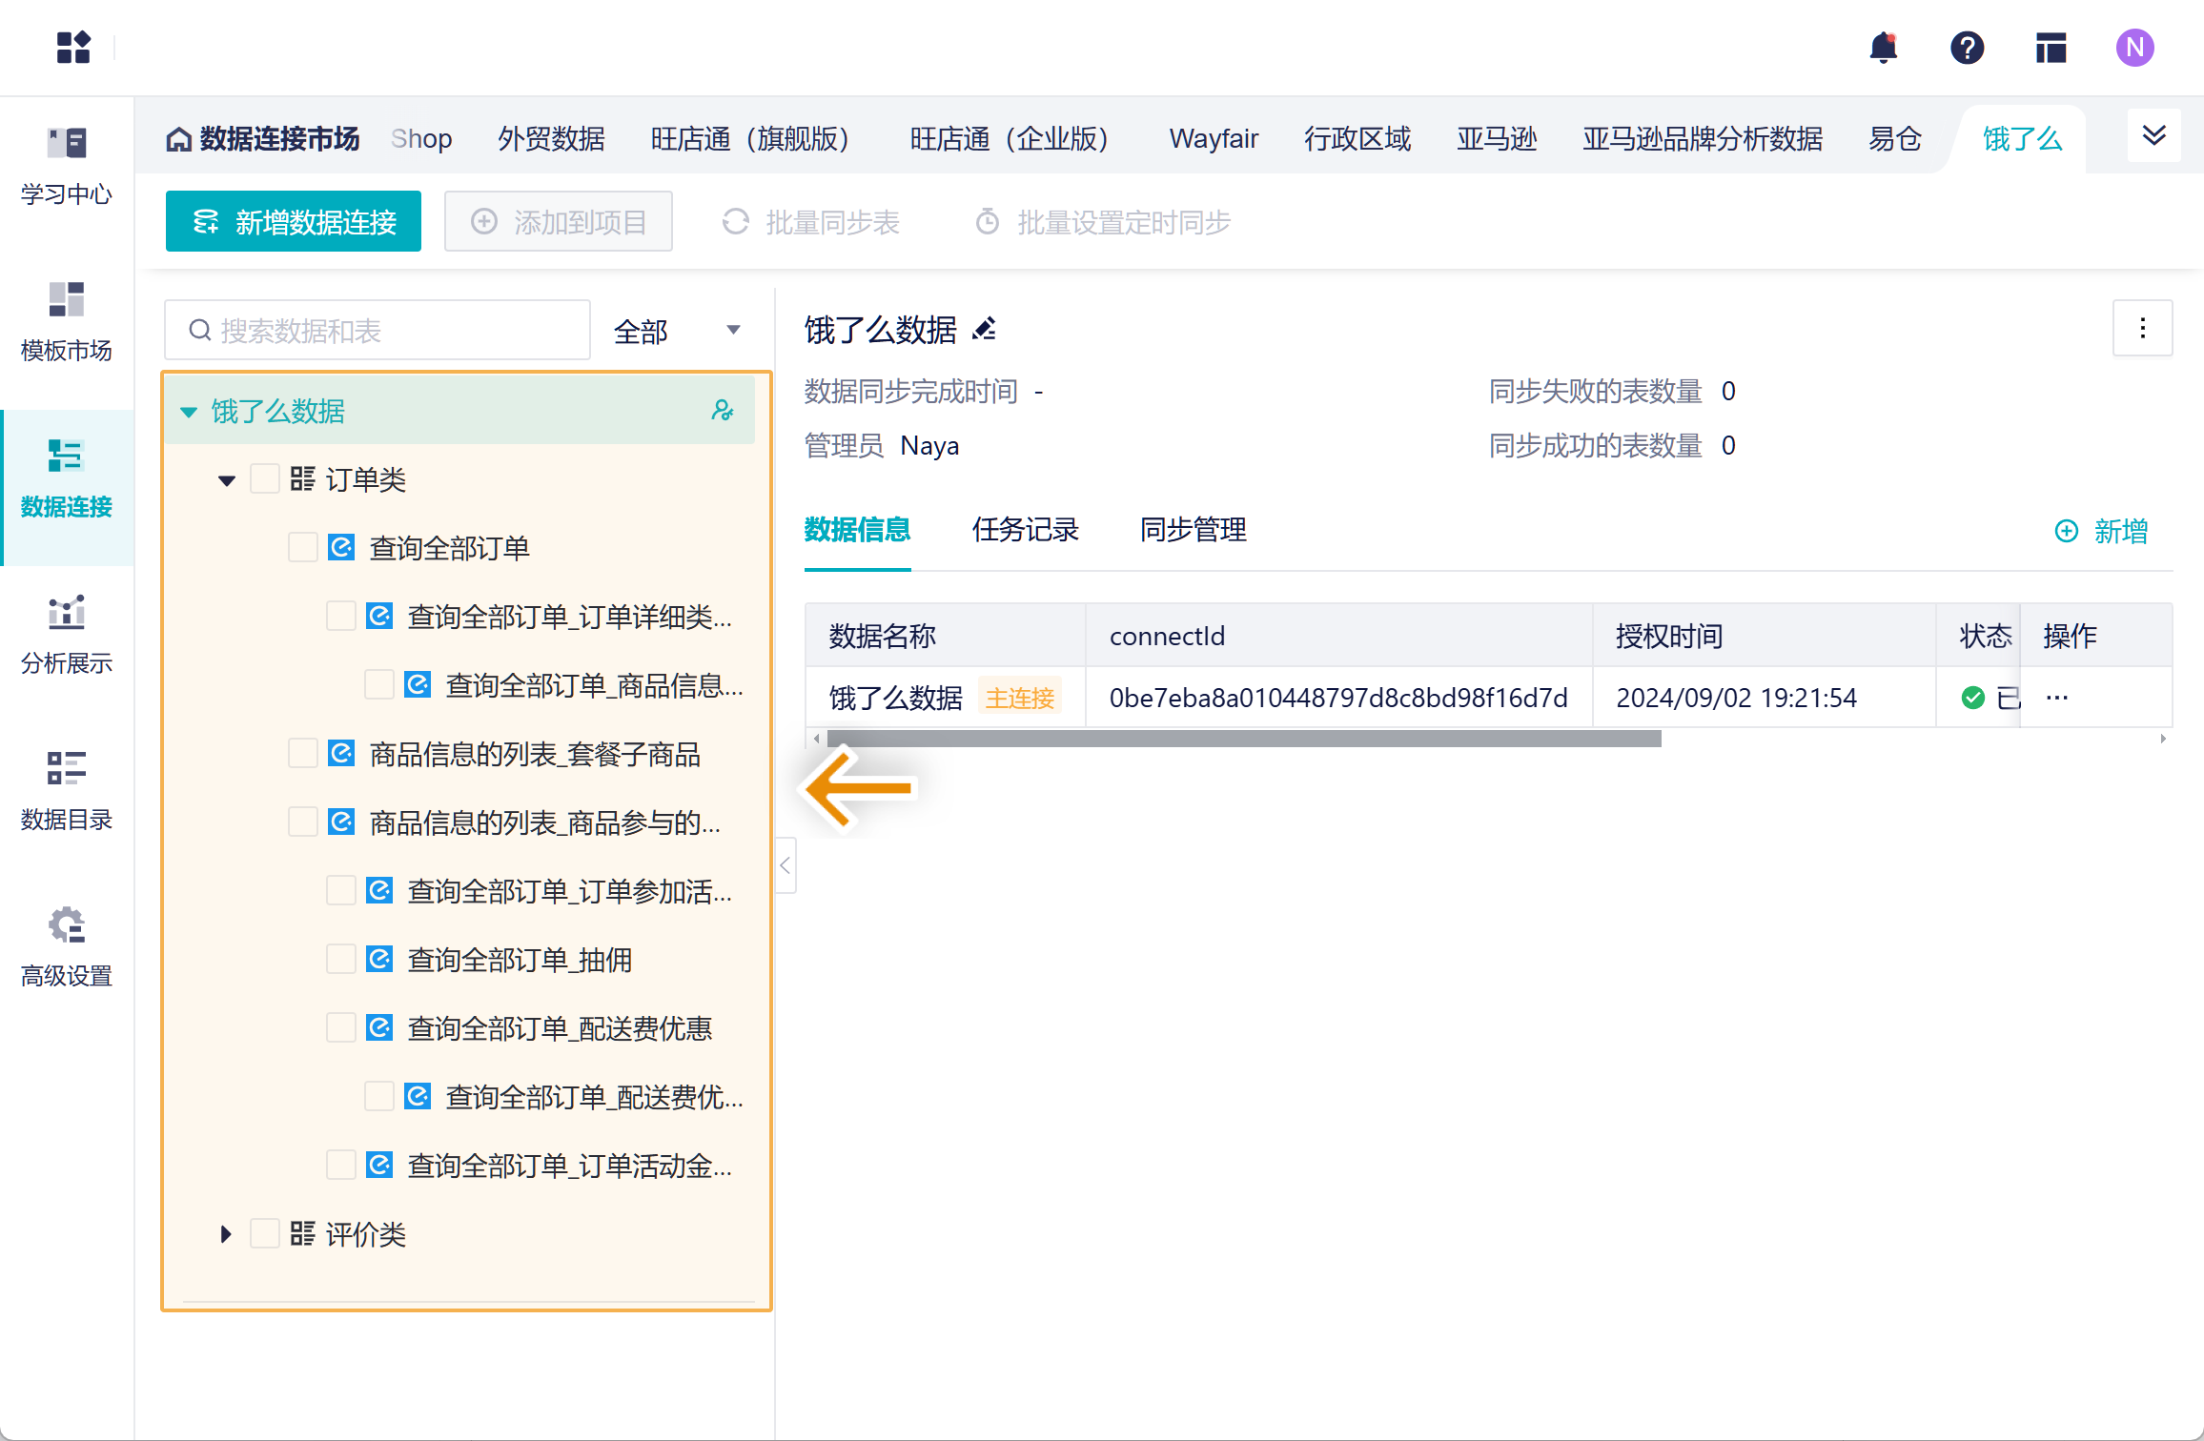The width and height of the screenshot is (2204, 1441).
Task: Open the notification bell icon
Action: (1883, 48)
